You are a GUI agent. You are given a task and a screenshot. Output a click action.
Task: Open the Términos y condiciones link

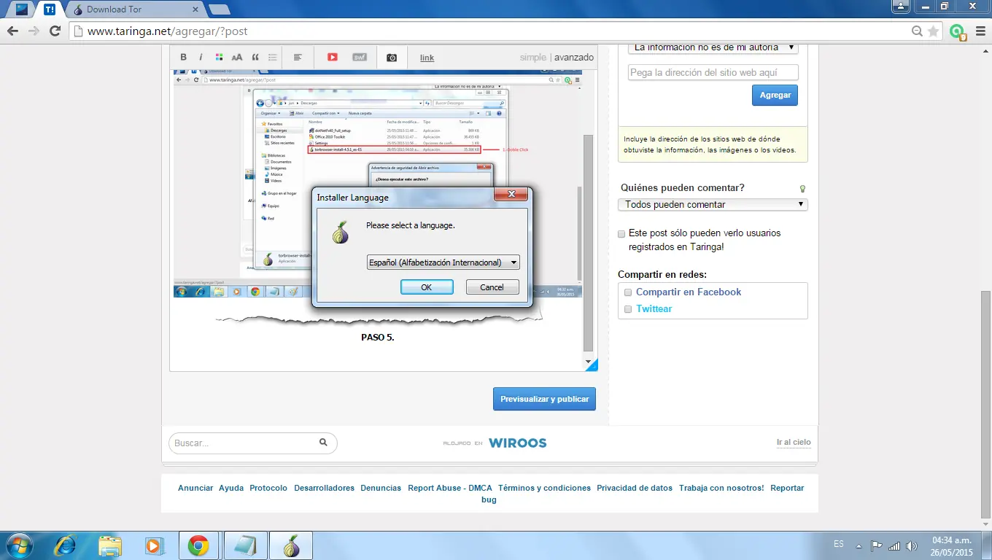(544, 488)
